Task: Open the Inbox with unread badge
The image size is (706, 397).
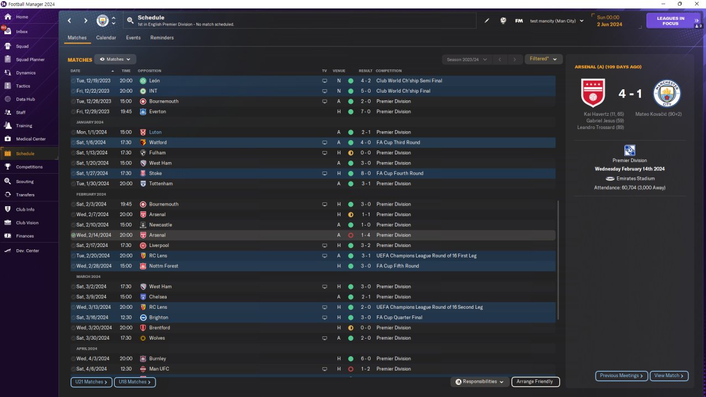Action: tap(8, 31)
